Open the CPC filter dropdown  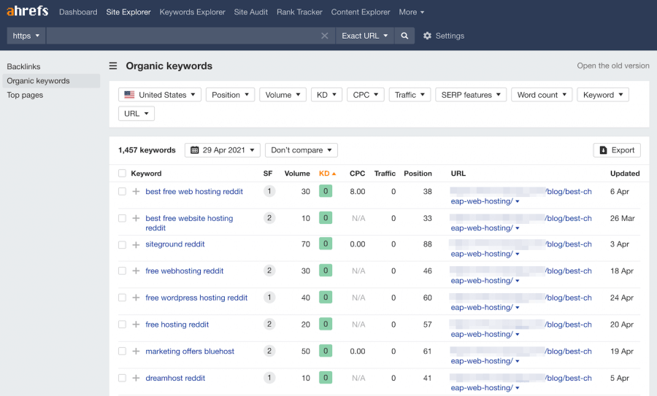pyautogui.click(x=366, y=95)
